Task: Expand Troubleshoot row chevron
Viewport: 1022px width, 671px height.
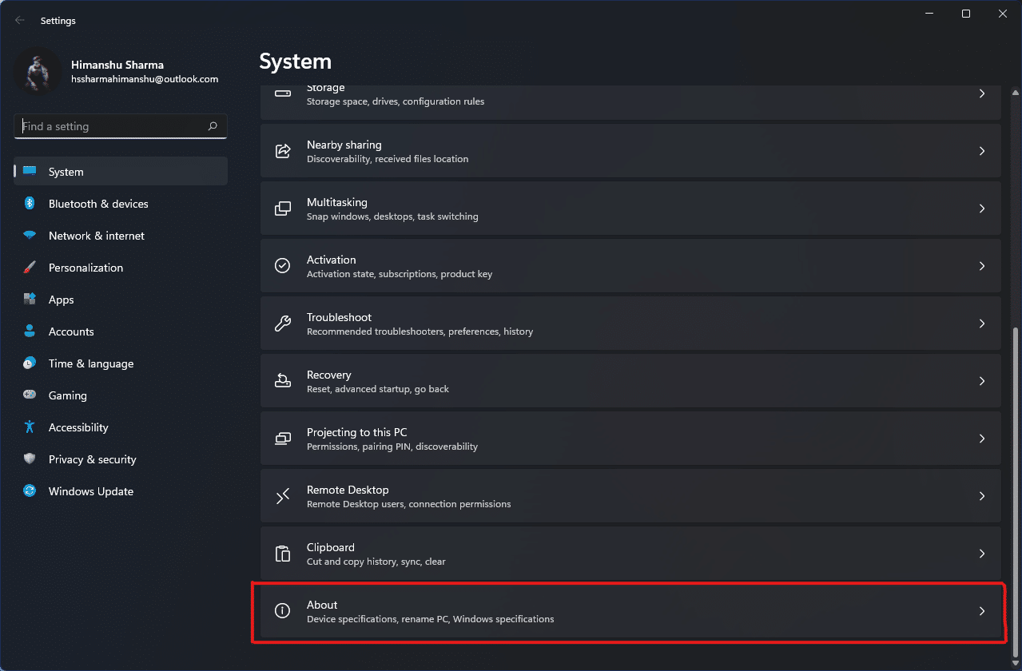Action: click(982, 324)
